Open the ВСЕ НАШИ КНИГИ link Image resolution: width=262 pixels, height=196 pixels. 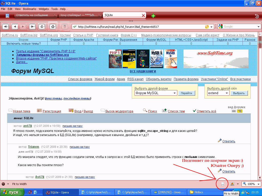point(143,71)
